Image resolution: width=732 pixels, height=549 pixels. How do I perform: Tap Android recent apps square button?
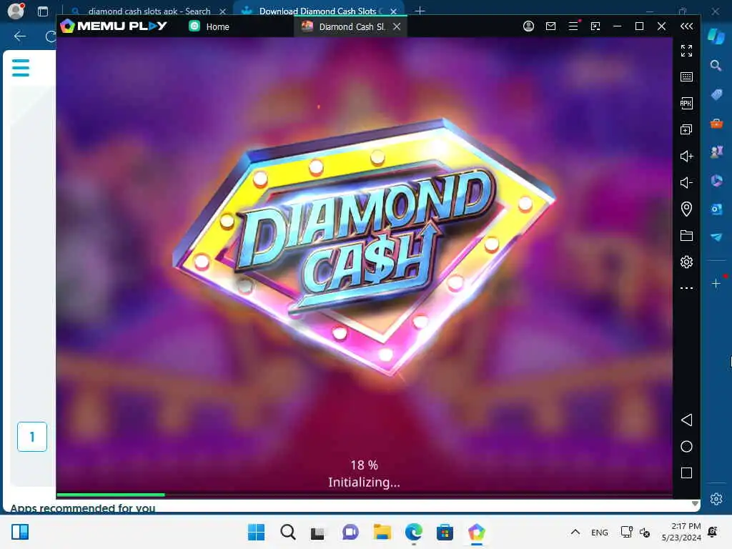tap(686, 473)
